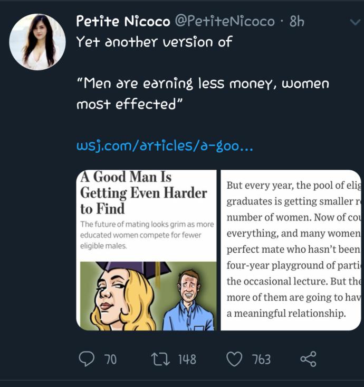This screenshot has height=387, width=364.
Task: Like the tweet with the heart icon
Action: pos(234,359)
